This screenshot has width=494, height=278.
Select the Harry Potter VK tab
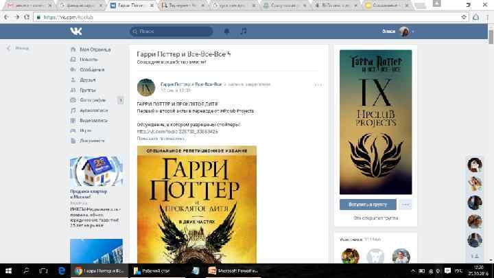click(x=131, y=5)
